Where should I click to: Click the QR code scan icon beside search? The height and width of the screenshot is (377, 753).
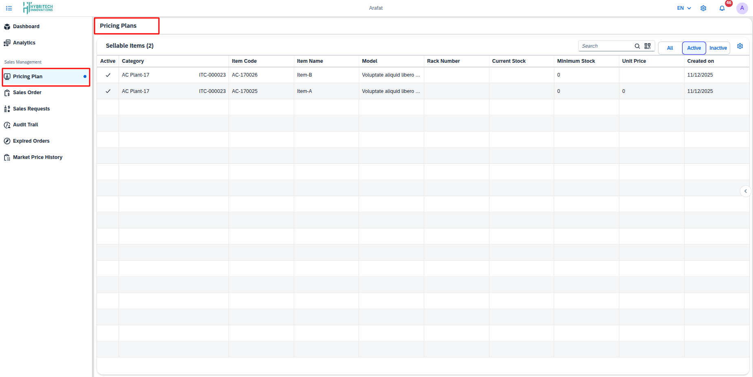pyautogui.click(x=647, y=46)
